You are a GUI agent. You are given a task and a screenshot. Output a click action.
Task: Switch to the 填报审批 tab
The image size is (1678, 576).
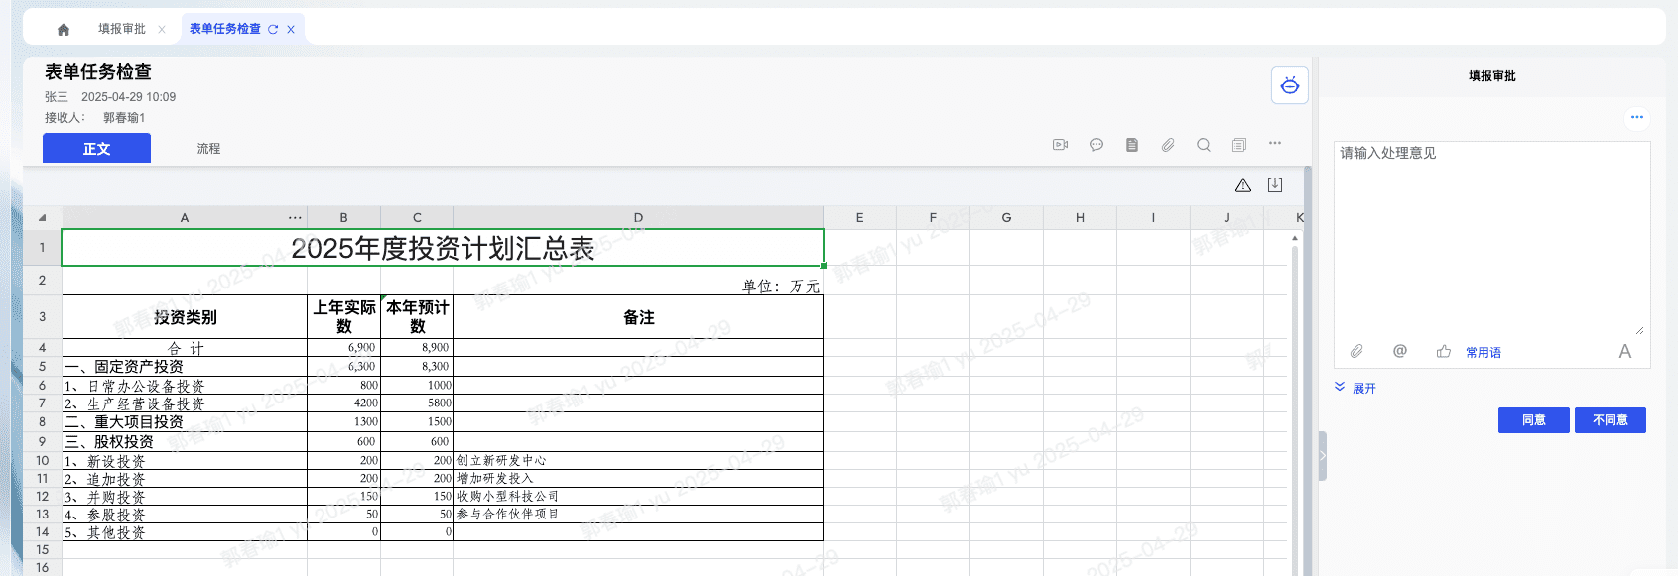click(121, 29)
